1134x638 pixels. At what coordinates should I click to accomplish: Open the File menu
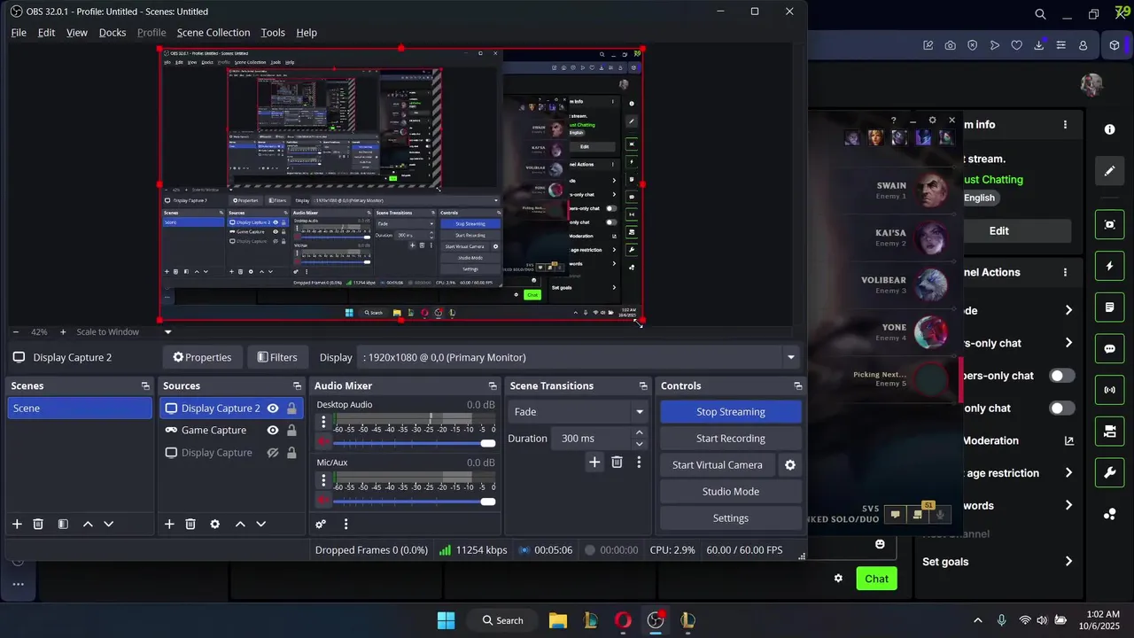(x=19, y=33)
